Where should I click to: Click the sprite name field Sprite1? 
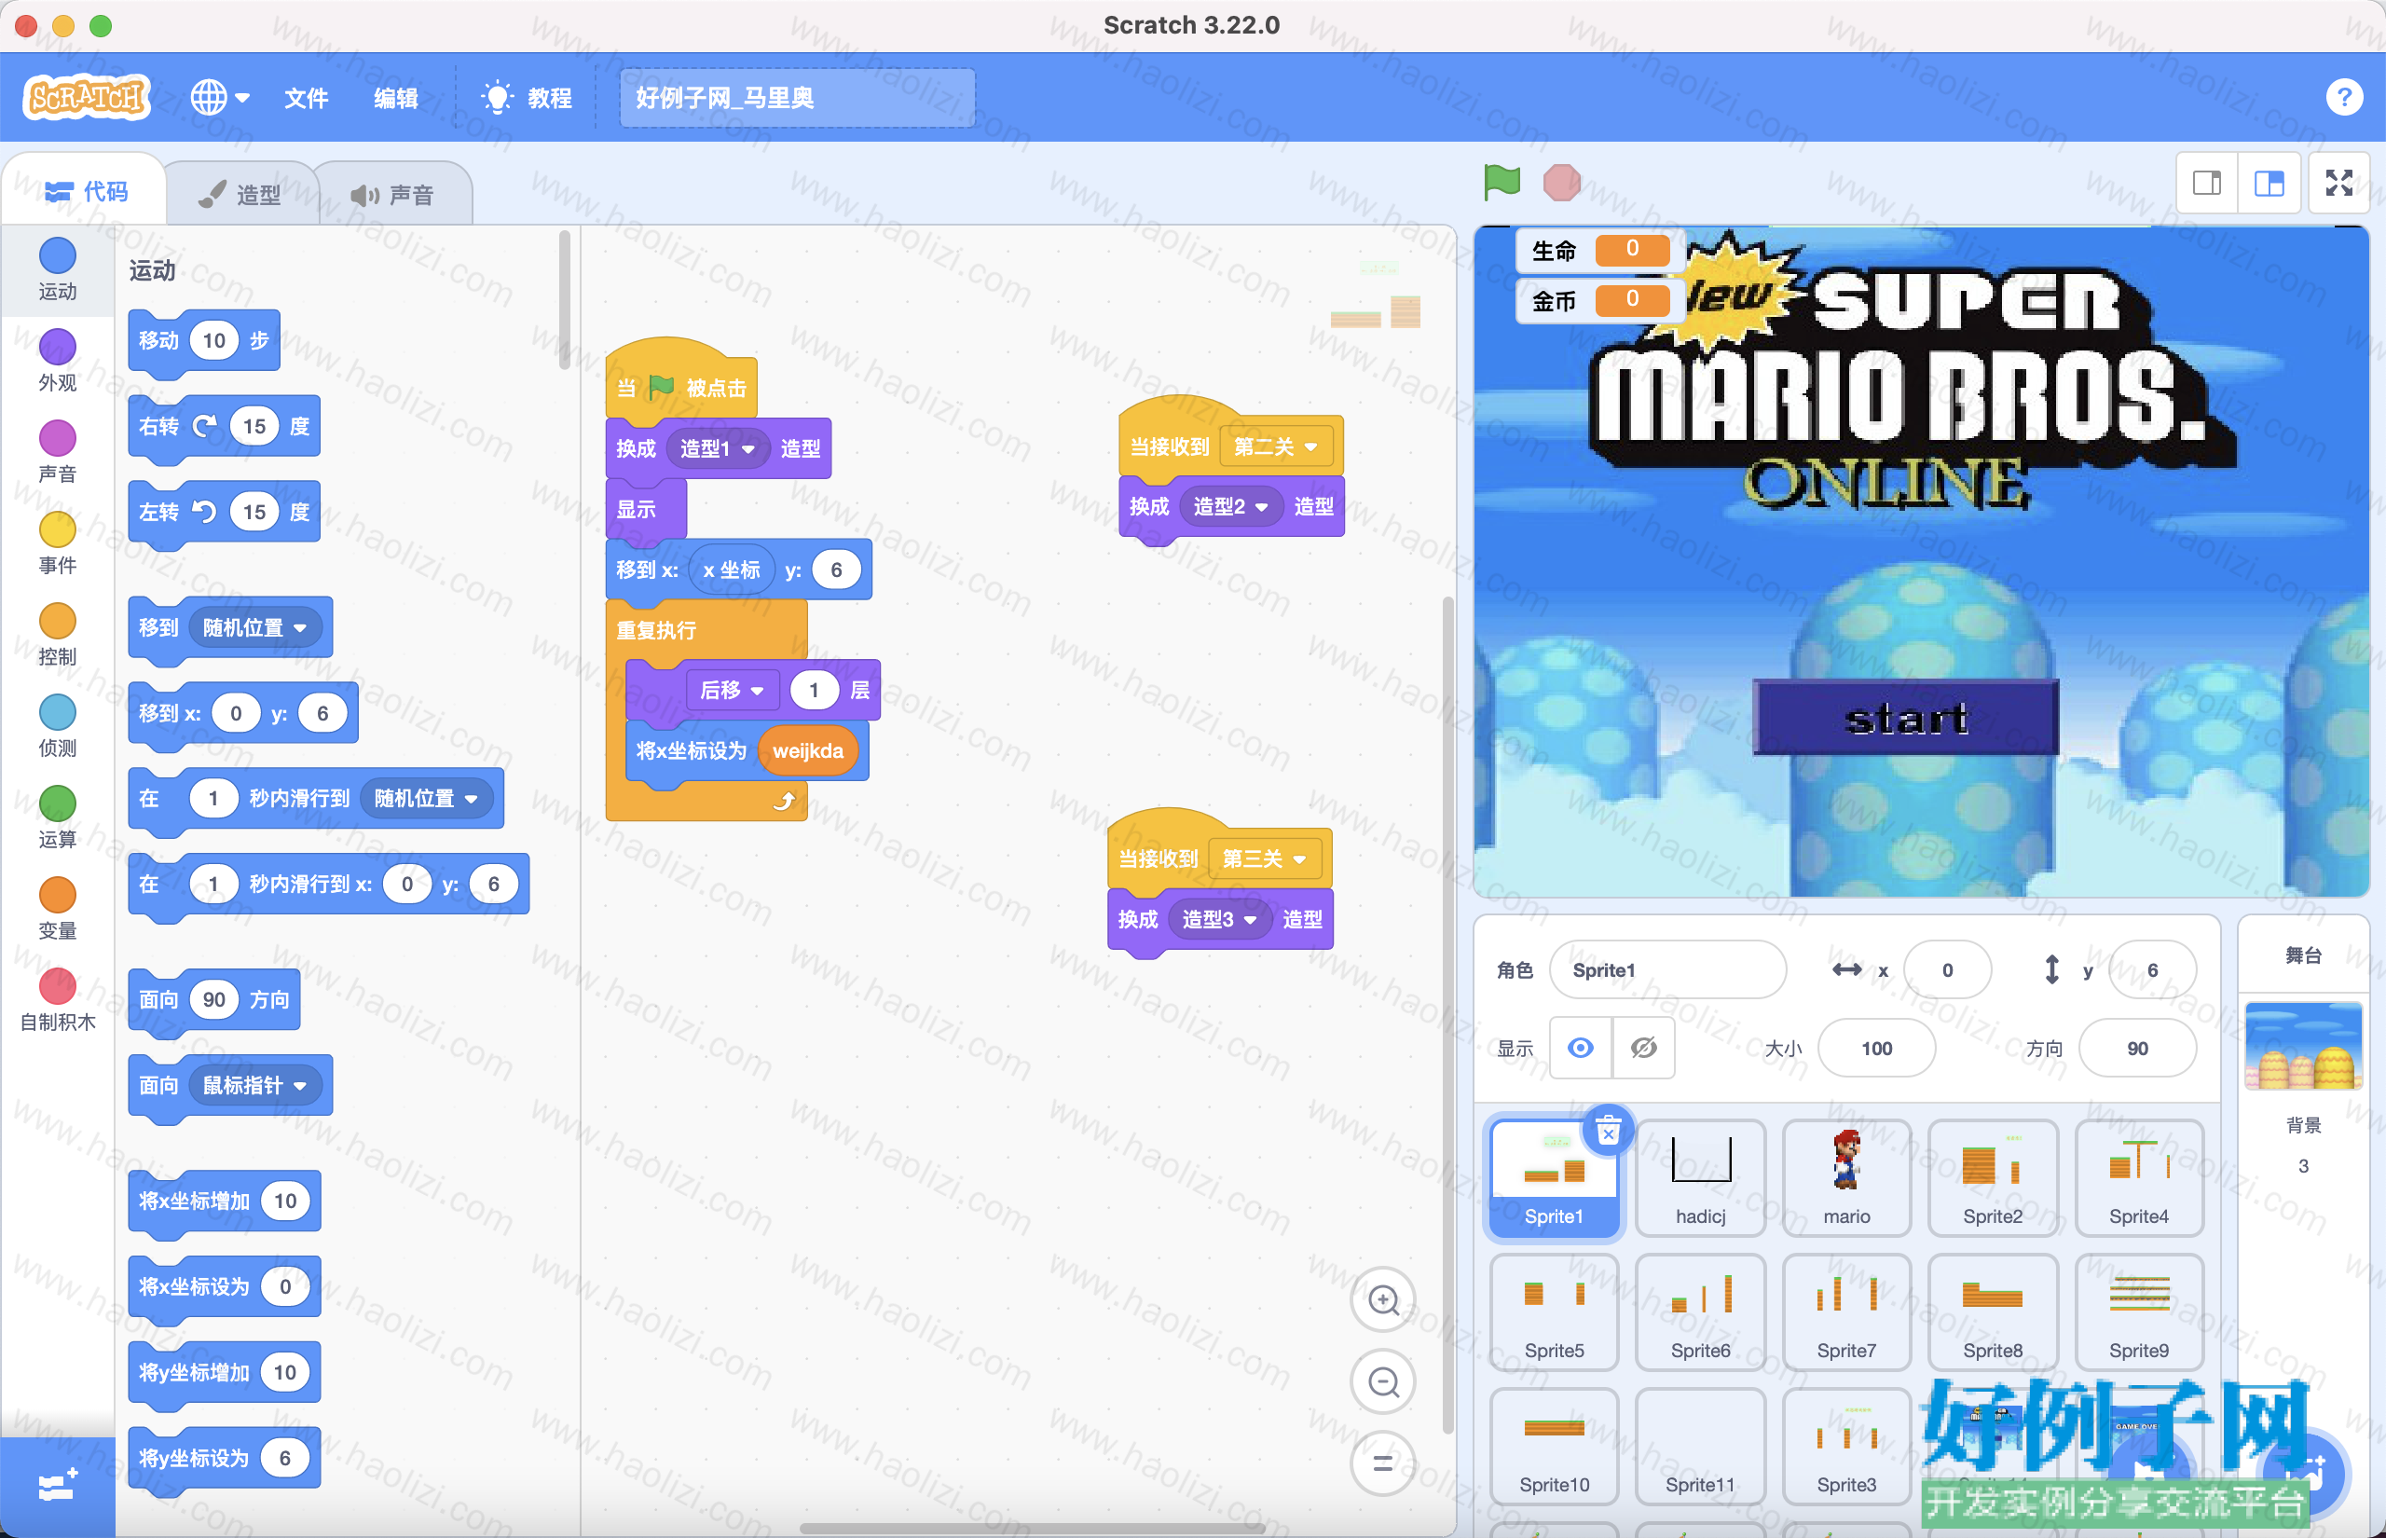tap(1667, 969)
